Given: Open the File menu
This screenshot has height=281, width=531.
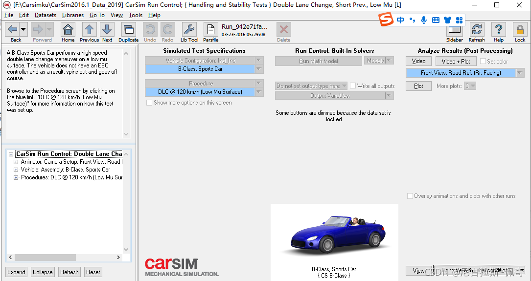Looking at the screenshot, I should coord(9,15).
